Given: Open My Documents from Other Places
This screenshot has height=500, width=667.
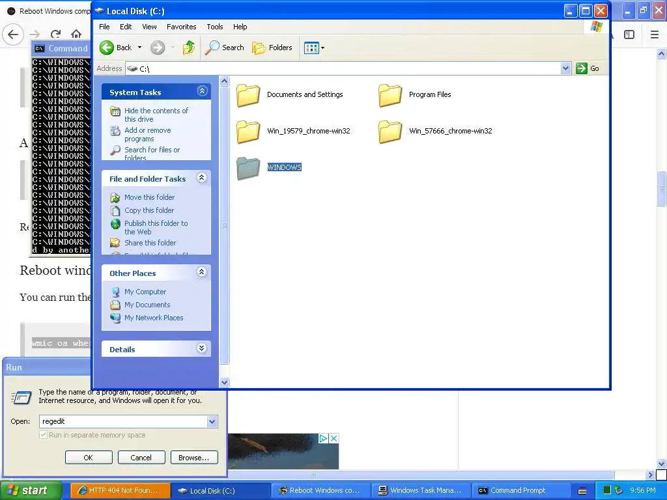Looking at the screenshot, I should [147, 305].
